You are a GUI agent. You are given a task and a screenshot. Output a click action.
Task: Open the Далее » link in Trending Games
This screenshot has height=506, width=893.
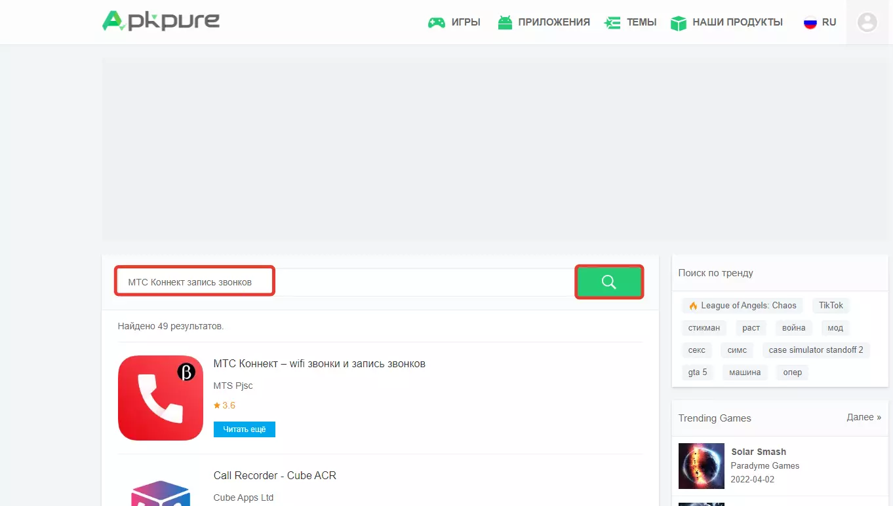pos(864,417)
